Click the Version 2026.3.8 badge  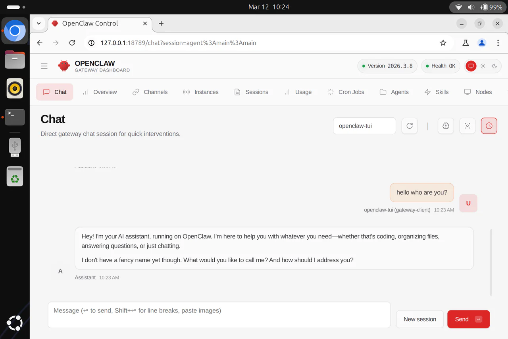pyautogui.click(x=387, y=66)
